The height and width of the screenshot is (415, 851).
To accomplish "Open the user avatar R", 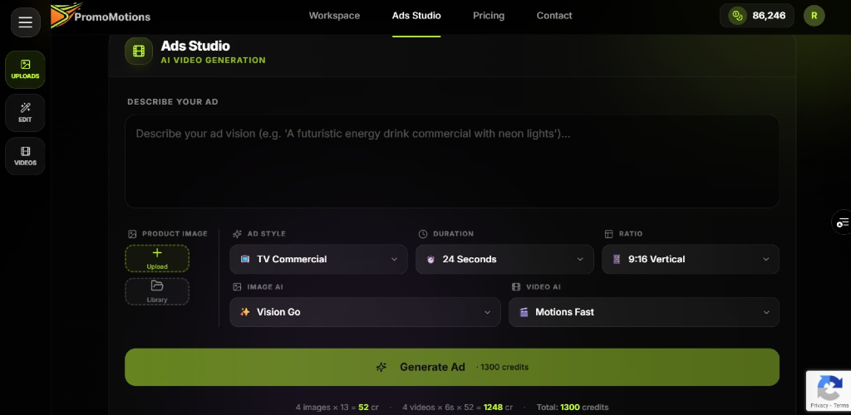I will (814, 16).
